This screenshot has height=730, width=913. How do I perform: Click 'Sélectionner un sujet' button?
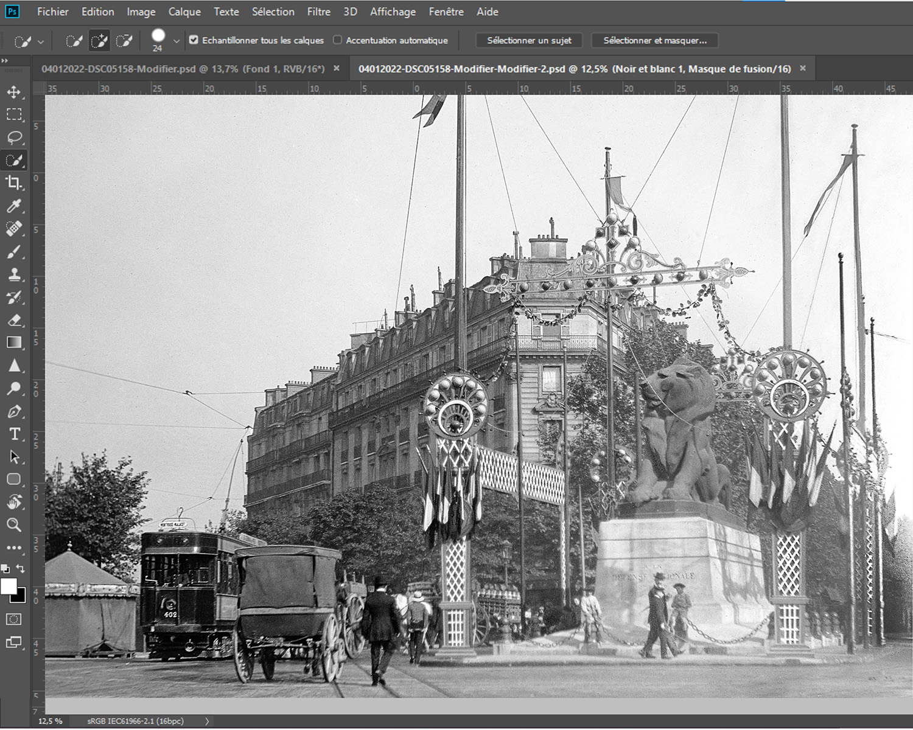(529, 40)
